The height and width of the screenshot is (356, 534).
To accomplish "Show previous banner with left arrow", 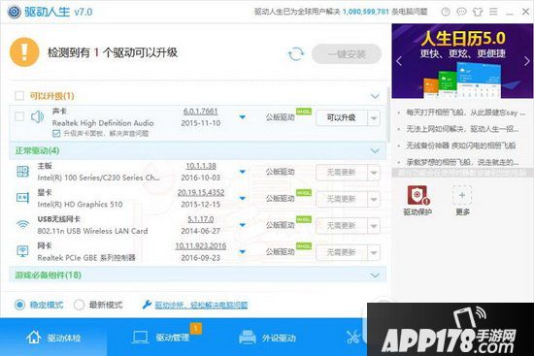I will (x=399, y=61).
